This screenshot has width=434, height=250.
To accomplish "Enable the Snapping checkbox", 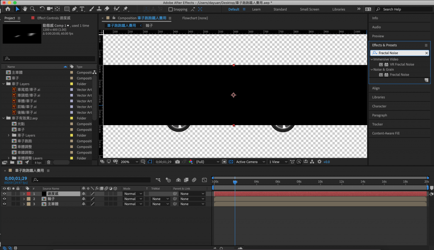I will [x=170, y=9].
